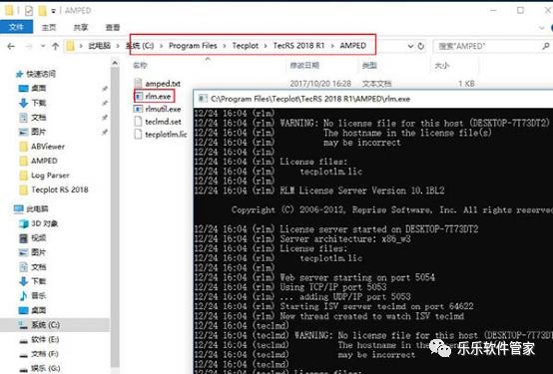Select the teclmd.set file

click(x=163, y=122)
